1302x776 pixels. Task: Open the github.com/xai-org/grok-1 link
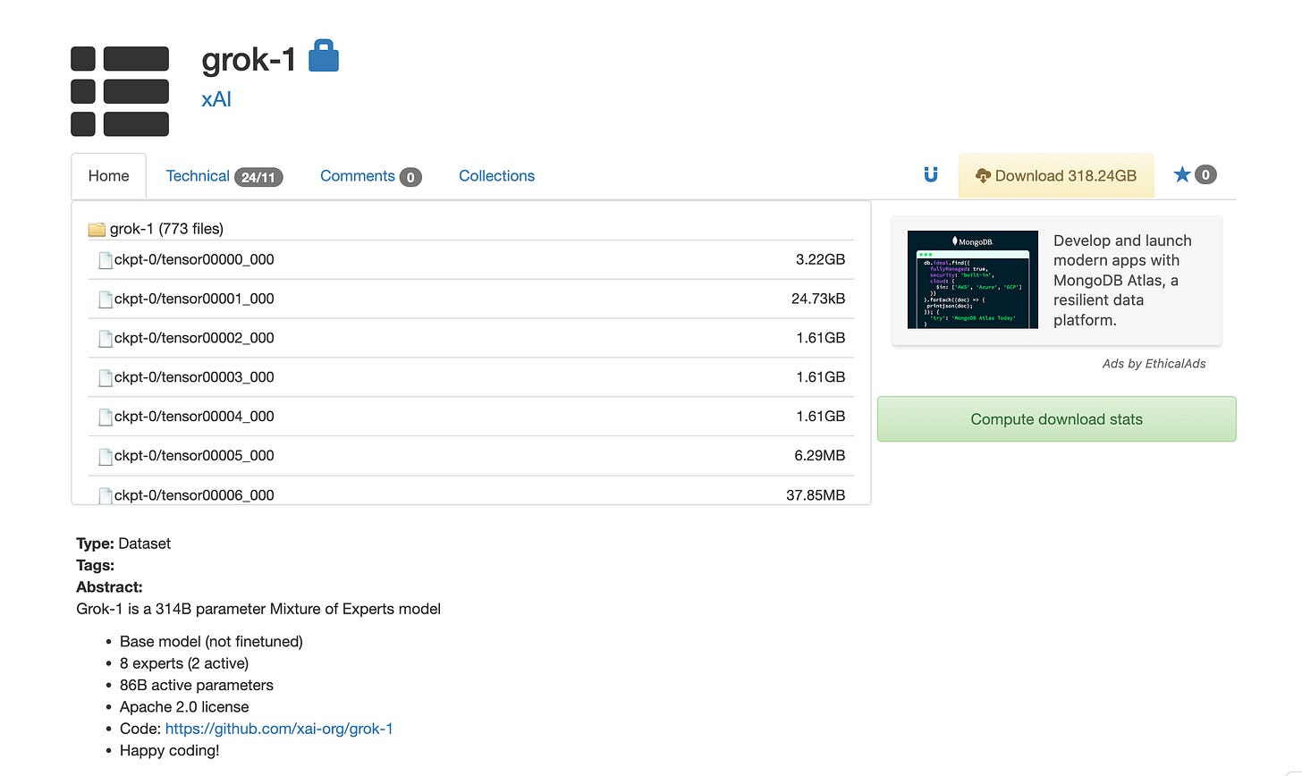[279, 729]
